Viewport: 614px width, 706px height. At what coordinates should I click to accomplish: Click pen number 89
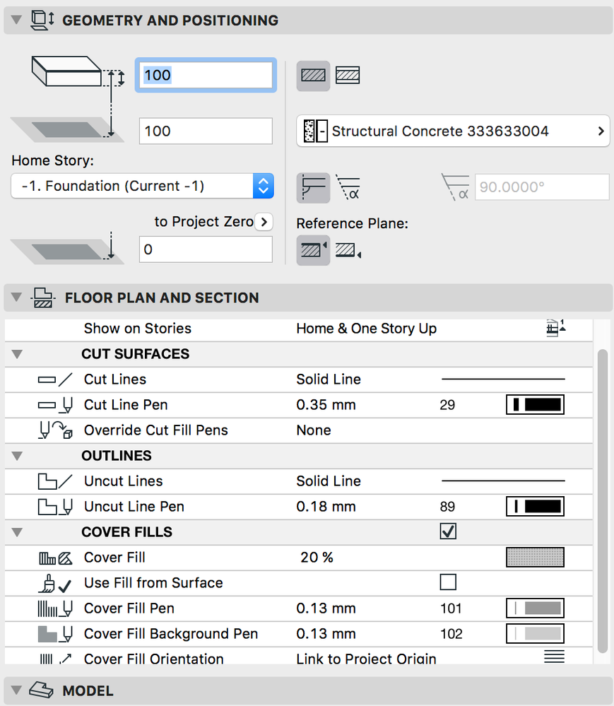click(x=447, y=507)
